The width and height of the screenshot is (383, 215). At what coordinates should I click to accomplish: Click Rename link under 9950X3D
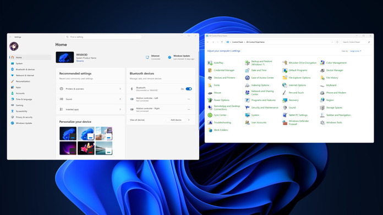click(80, 61)
